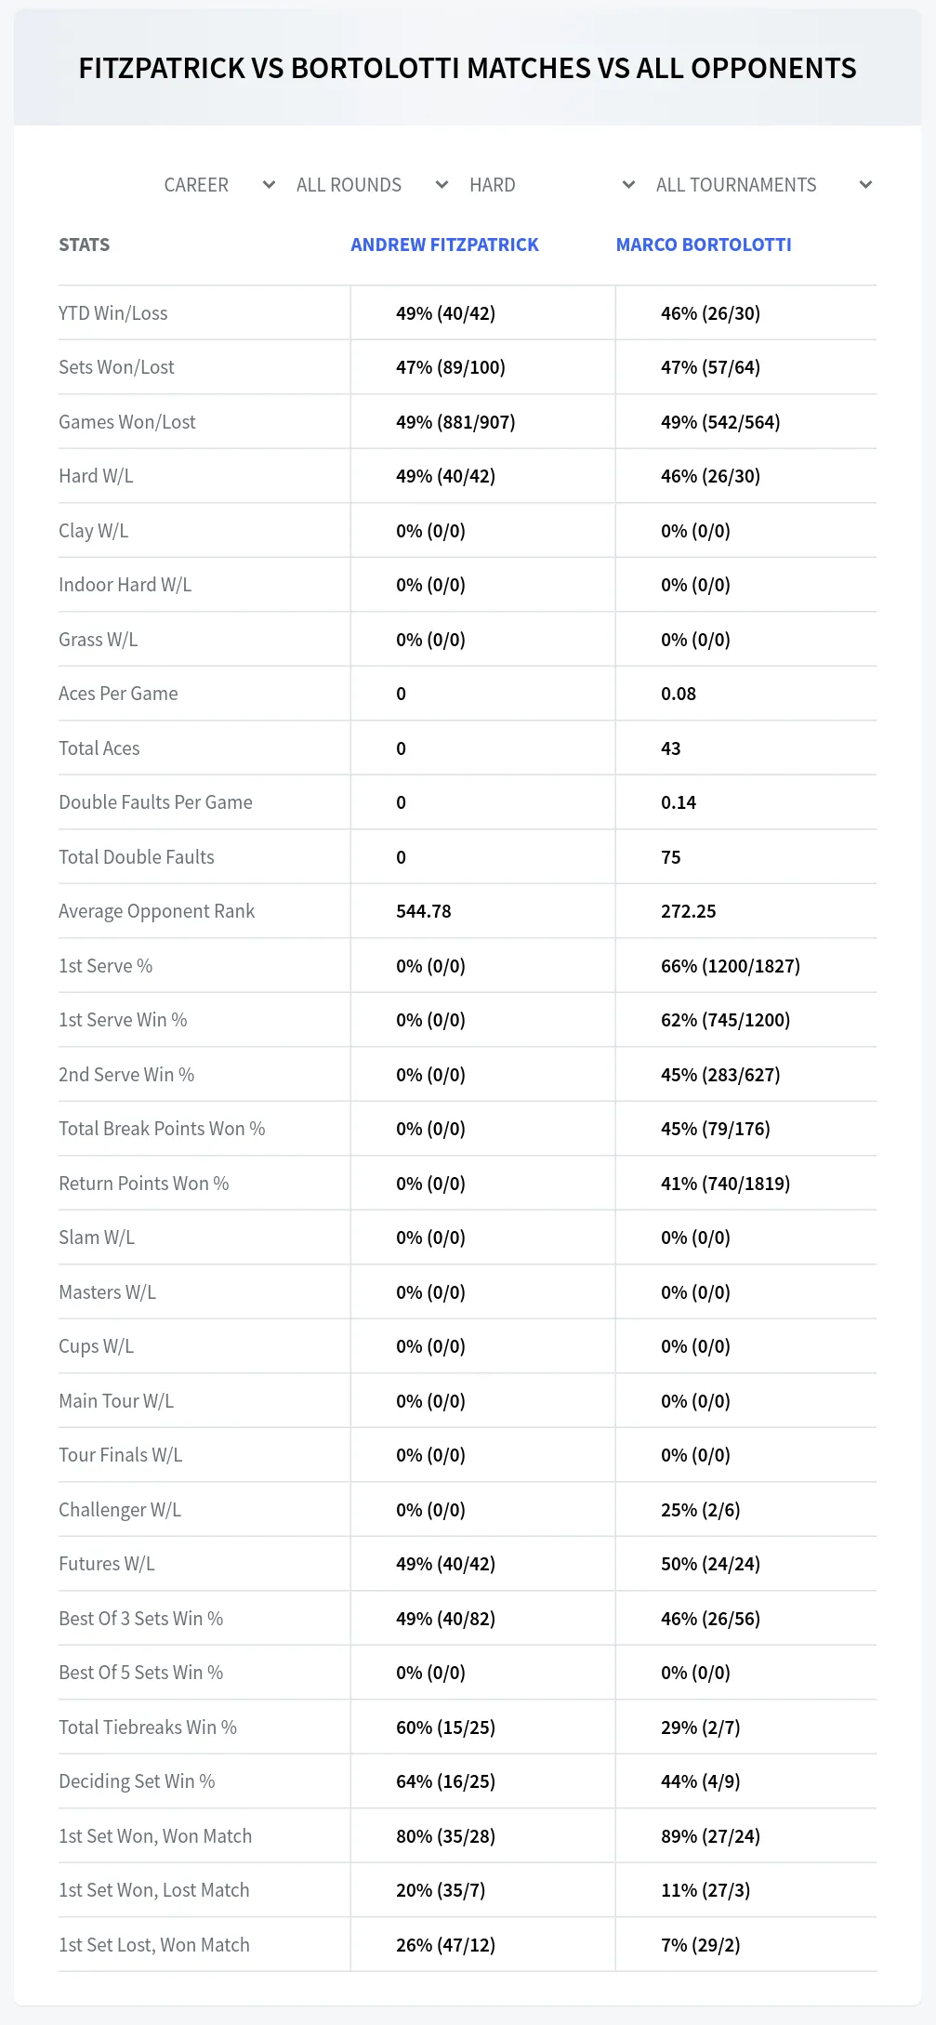
Task: Select the page title heading text
Action: 468,68
